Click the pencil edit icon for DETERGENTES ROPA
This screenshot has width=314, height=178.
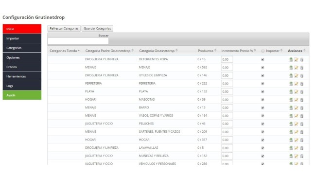pos(296,59)
